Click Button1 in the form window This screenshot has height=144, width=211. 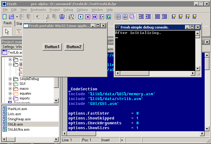52,47
